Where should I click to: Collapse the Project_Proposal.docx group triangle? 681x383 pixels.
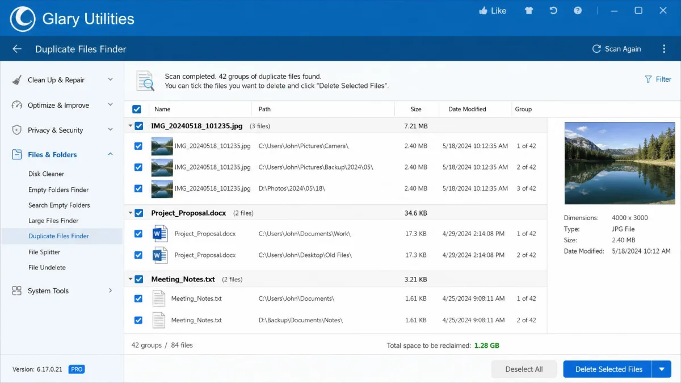coord(131,213)
